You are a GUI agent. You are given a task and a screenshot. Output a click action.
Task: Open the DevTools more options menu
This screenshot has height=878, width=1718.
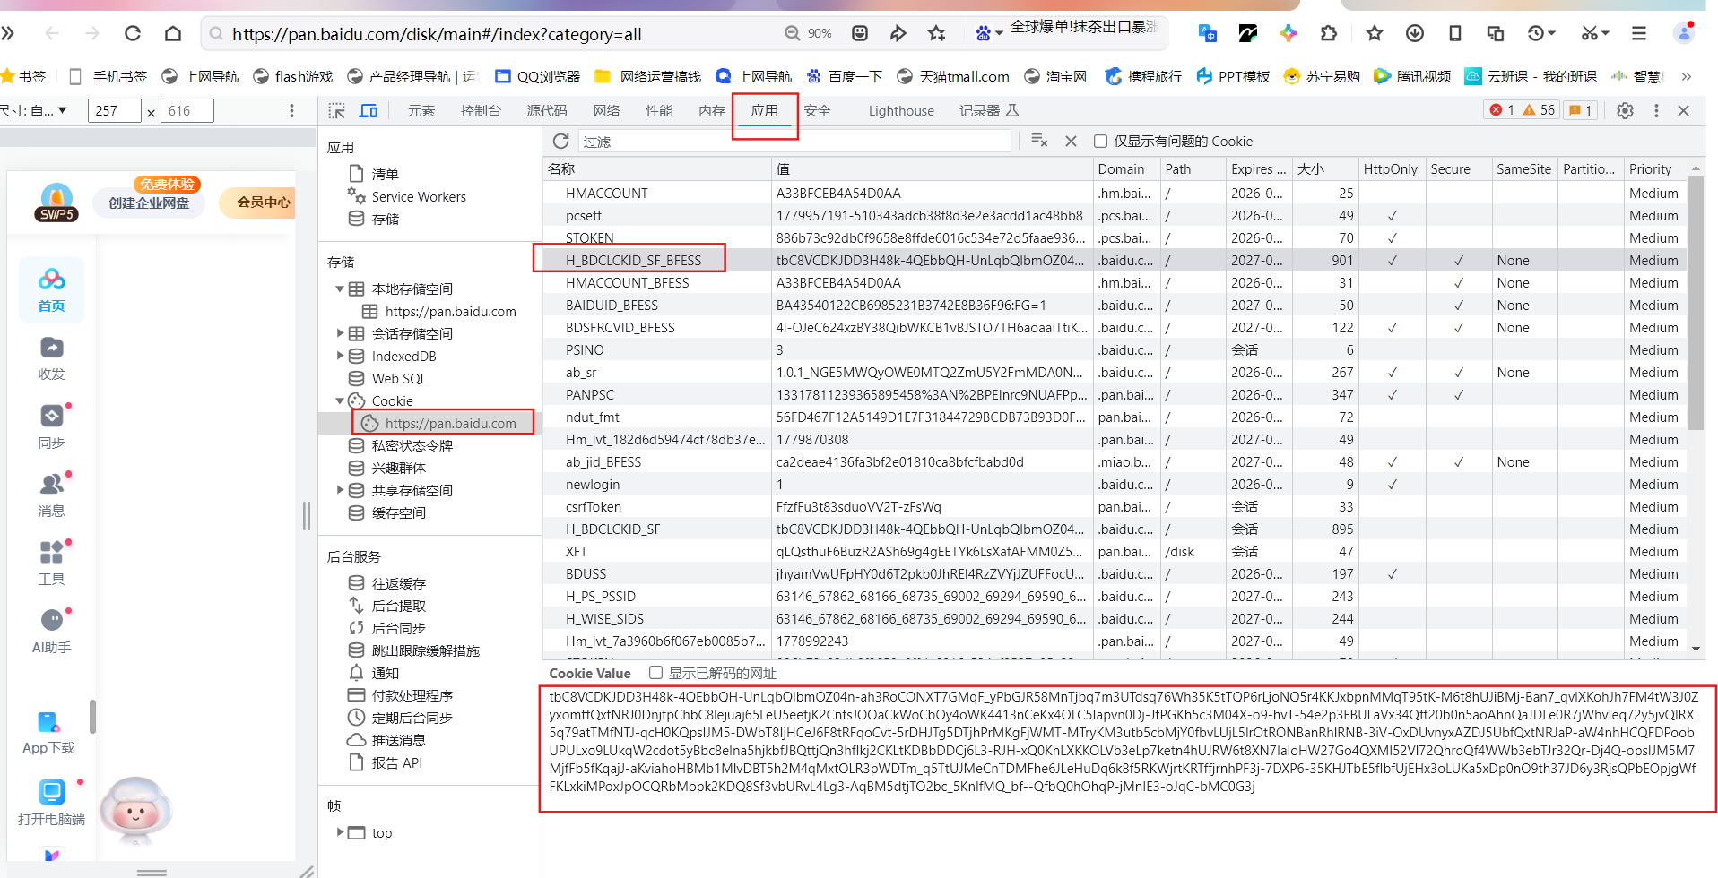click(1656, 110)
